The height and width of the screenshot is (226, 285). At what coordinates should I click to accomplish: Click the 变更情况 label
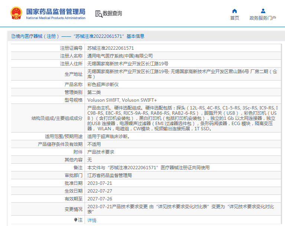coord(73,209)
